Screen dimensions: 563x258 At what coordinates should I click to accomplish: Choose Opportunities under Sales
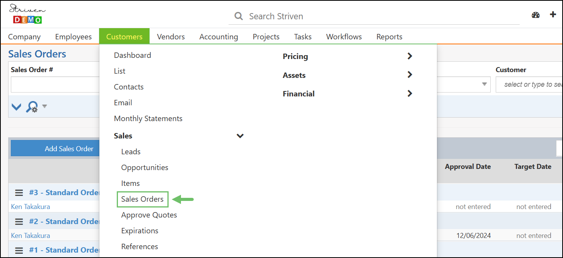(x=145, y=167)
